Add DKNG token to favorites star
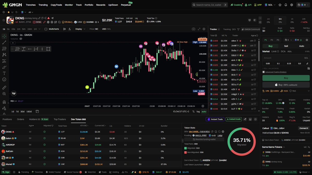This screenshot has height=175, width=312. pos(3,20)
